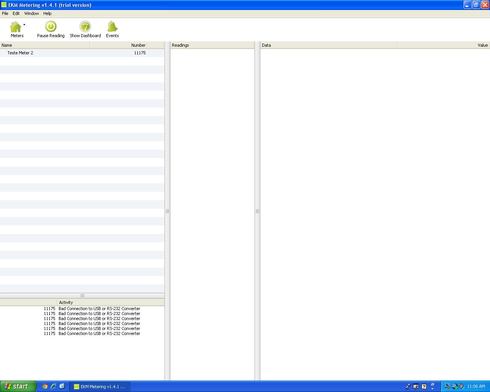Open the Events bell icon
Image resolution: width=490 pixels, height=392 pixels.
pos(112,27)
